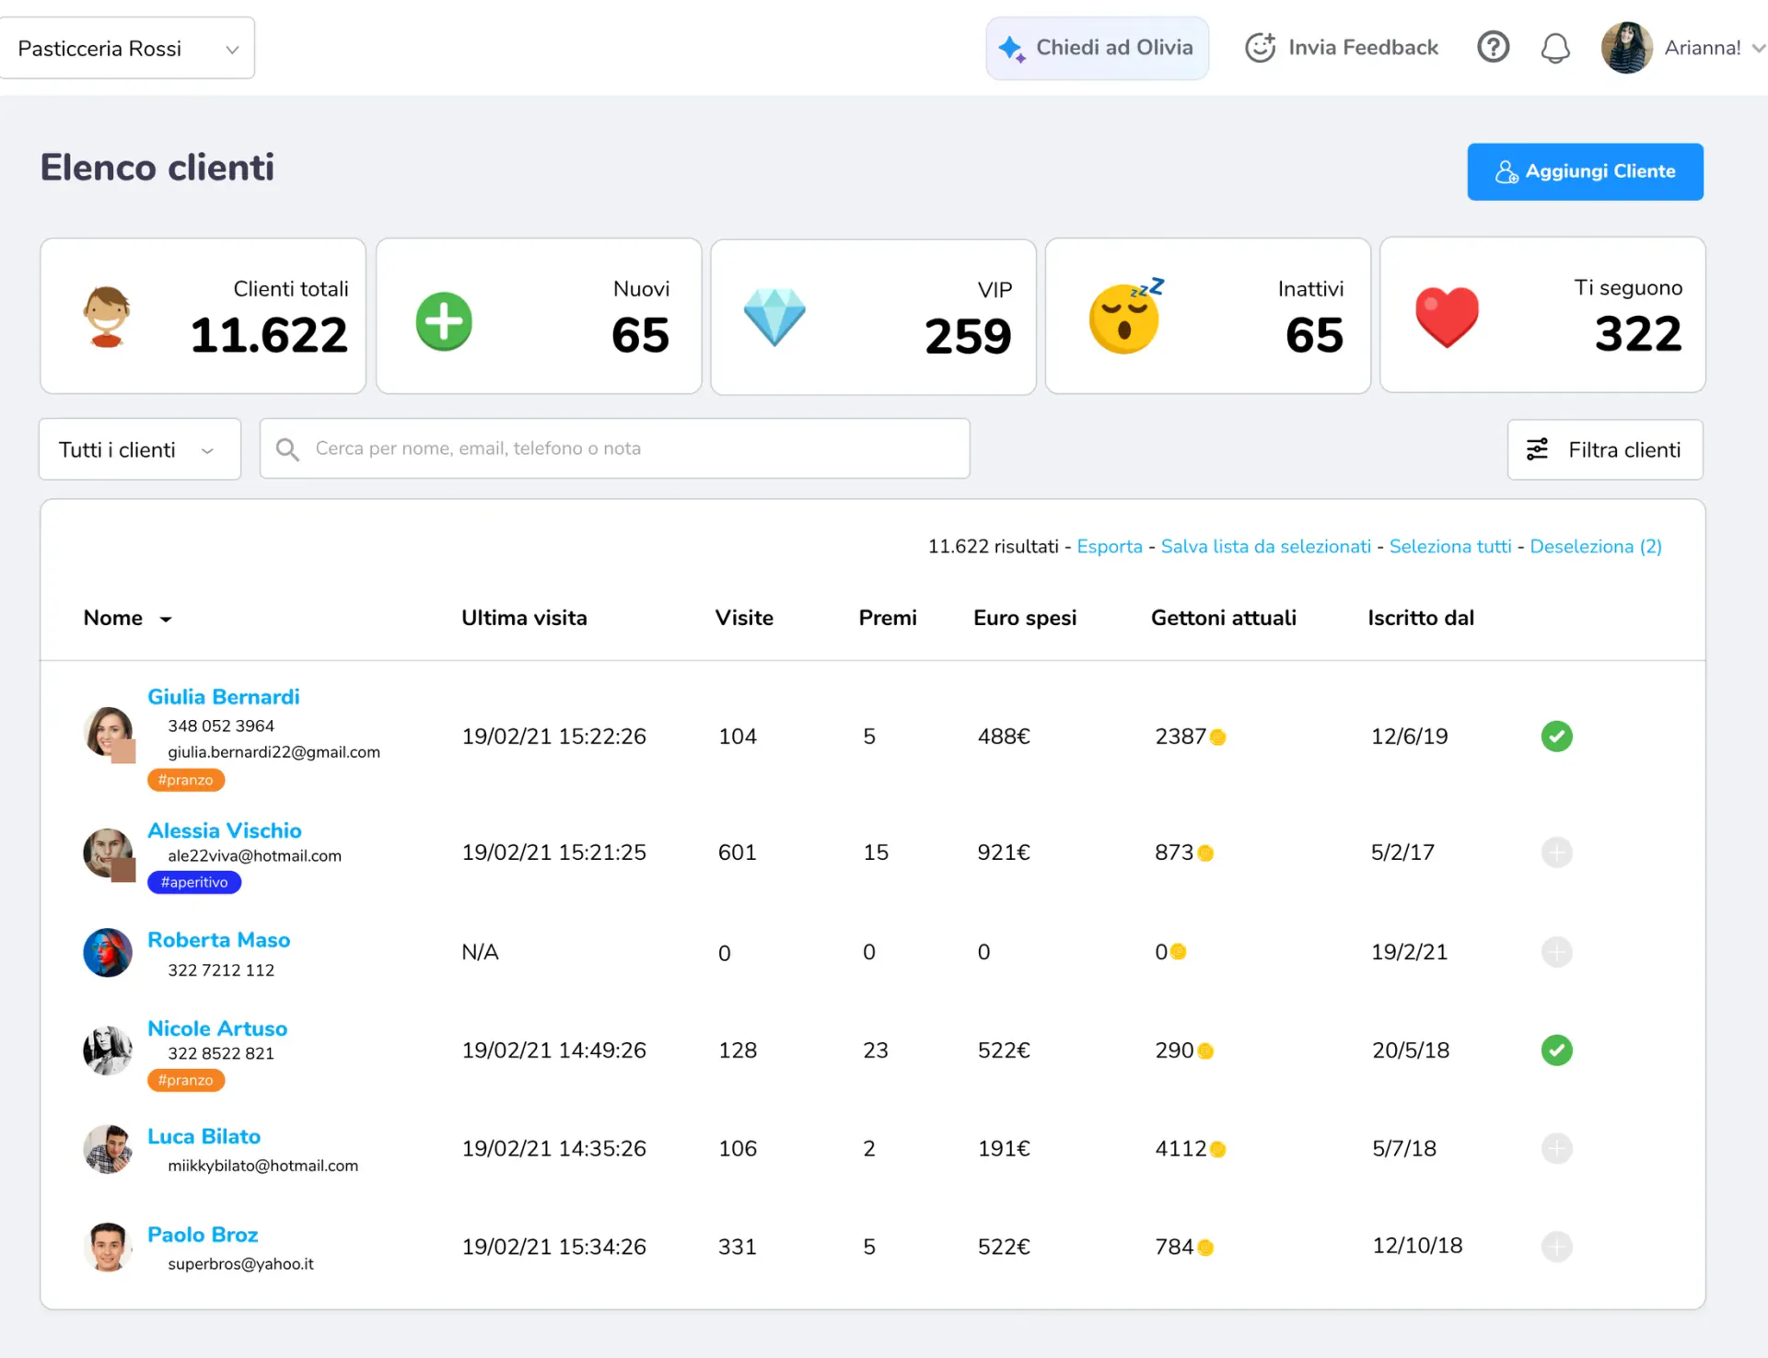This screenshot has width=1768, height=1358.
Task: Click gettoni coin beside 2387
Action: [1217, 737]
